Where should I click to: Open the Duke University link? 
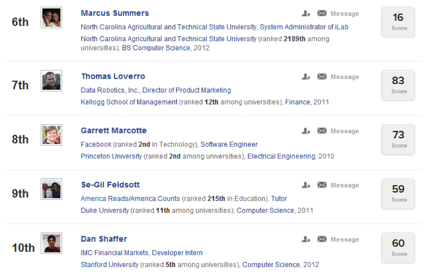click(x=105, y=211)
